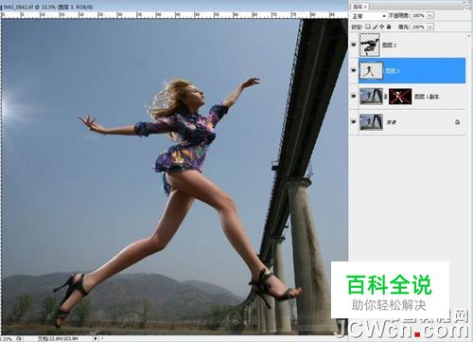Switch to the 图层 panel tab
473x342 pixels.
point(359,7)
